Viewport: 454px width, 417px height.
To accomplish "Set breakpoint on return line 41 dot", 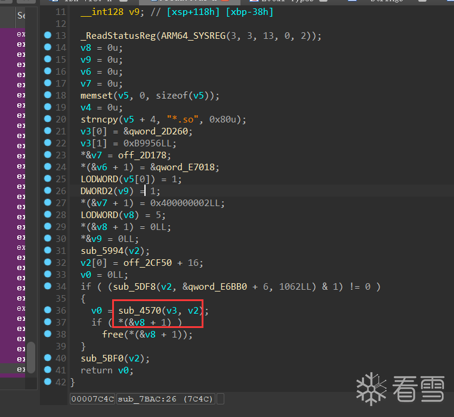I will [x=48, y=370].
